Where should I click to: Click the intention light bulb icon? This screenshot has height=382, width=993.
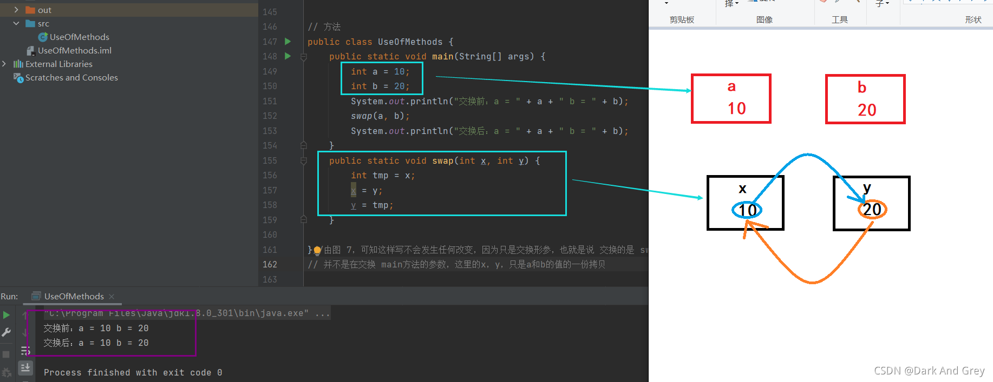(x=318, y=250)
